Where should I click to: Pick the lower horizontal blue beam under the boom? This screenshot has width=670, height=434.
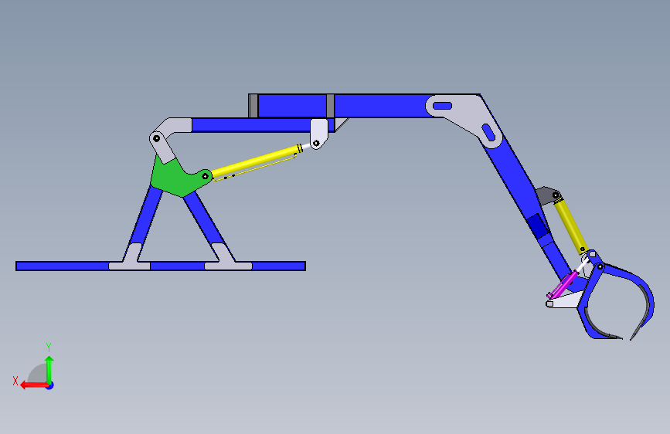252,125
